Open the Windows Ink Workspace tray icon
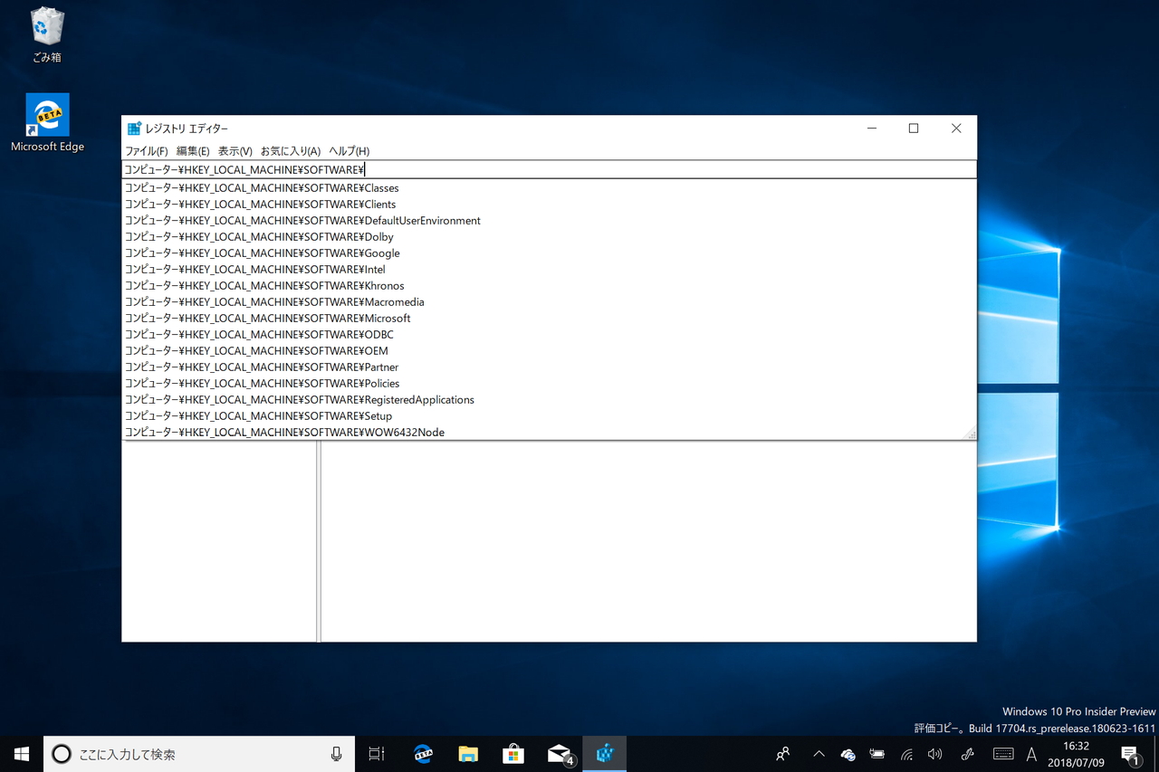 (967, 754)
